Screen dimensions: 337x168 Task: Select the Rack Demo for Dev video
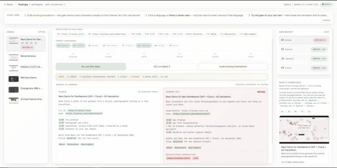pos(26,43)
